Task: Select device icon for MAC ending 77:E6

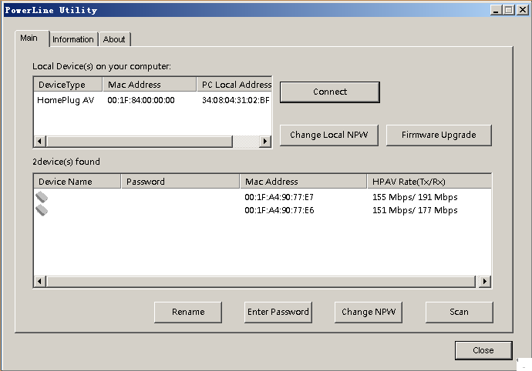Action: 42,210
